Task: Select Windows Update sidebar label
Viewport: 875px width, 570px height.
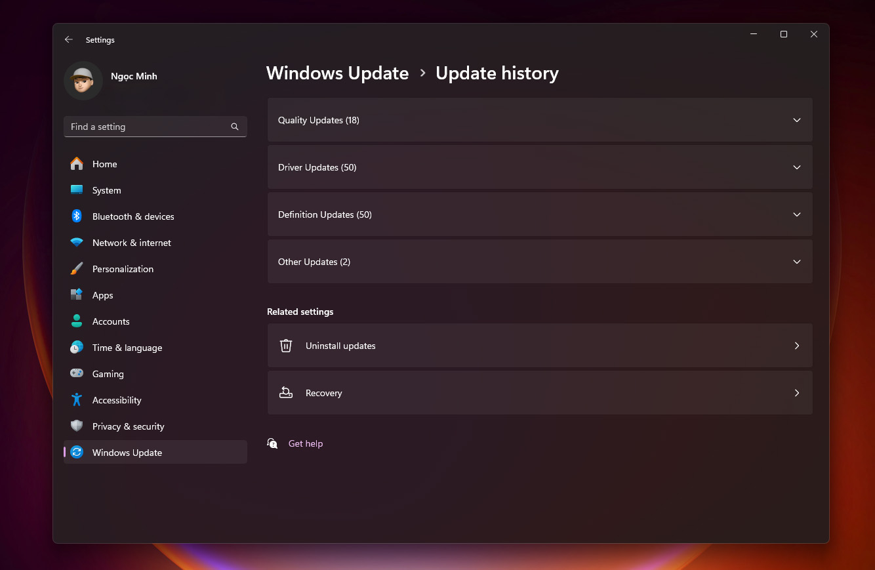Action: [127, 453]
